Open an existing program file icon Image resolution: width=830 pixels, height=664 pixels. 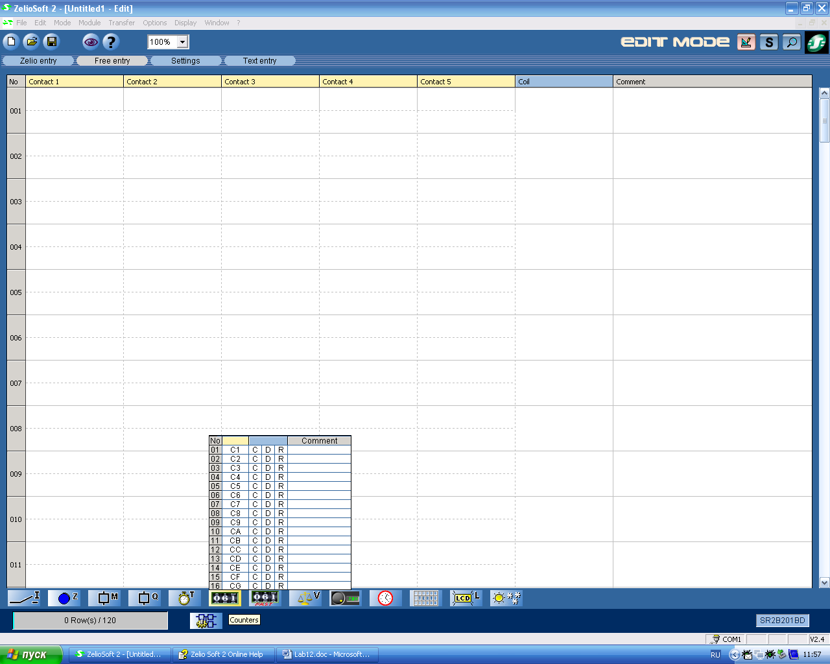[31, 42]
